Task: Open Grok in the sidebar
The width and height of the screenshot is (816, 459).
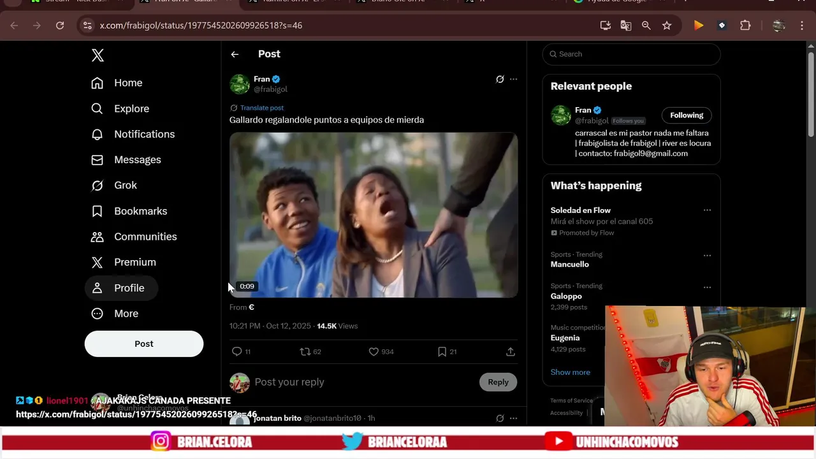Action: coord(113,185)
